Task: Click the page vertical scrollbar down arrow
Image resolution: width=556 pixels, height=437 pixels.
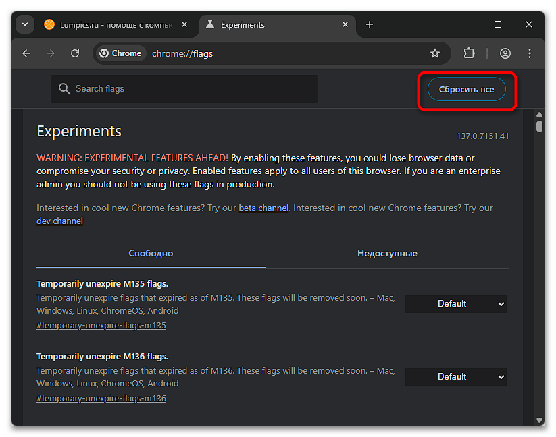Action: [539, 420]
